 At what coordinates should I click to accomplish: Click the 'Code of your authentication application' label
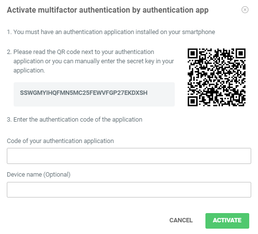60,141
